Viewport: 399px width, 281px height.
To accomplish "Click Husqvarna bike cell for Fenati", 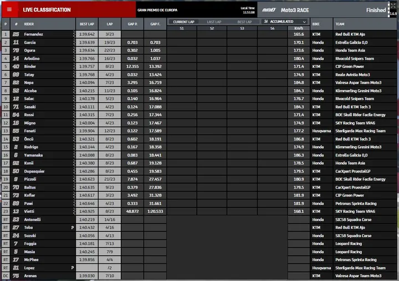I will click(321, 131).
